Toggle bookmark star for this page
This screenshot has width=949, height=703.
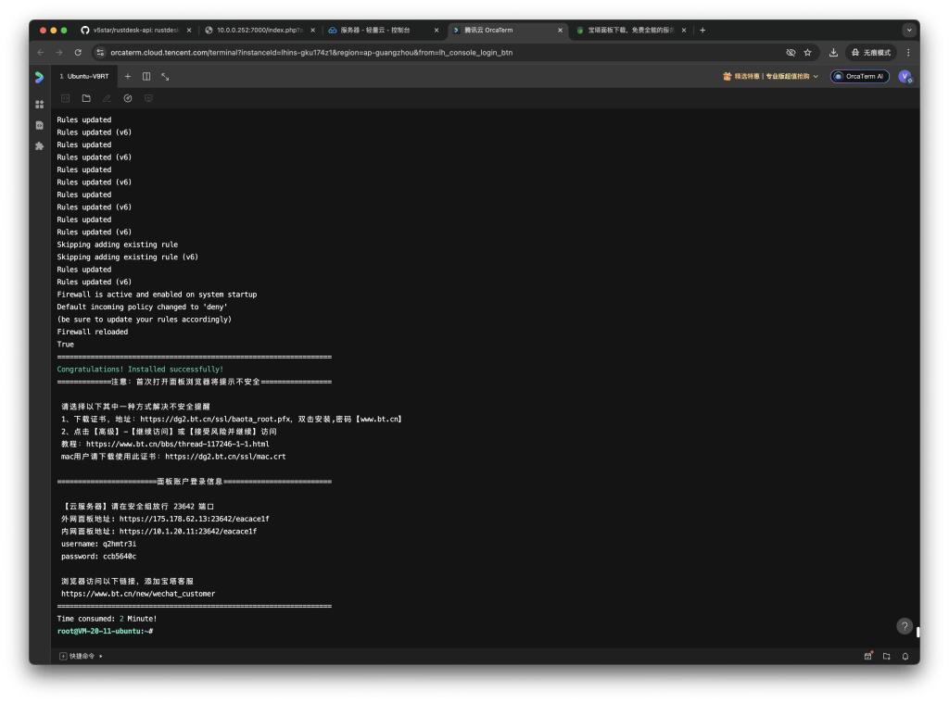(807, 53)
